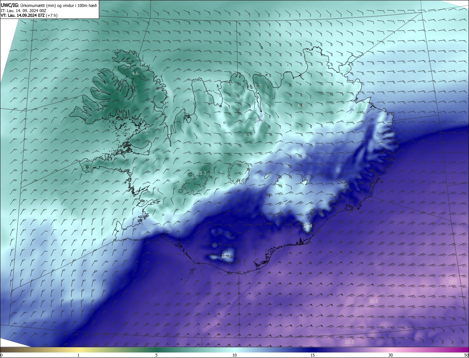Image resolution: width=469 pixels, height=358 pixels.
Task: Click the 15 tick label on the color scale
Action: (313, 355)
